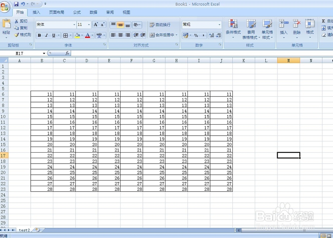This screenshot has height=238, width=333.
Task: Open the 宋体 font name dropdown
Action: (x=74, y=25)
